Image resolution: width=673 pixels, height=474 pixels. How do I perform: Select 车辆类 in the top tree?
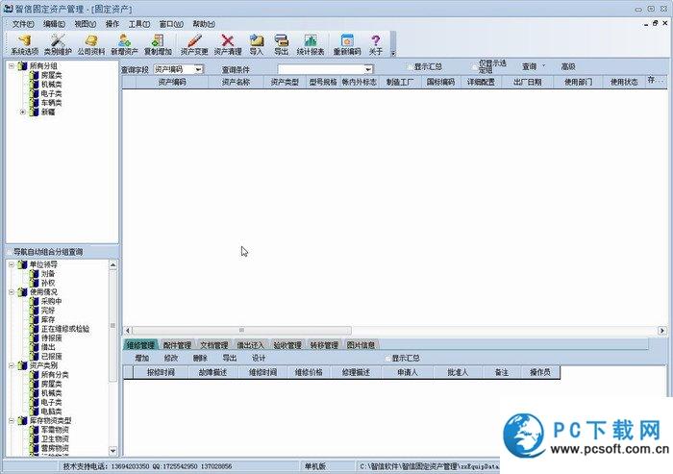pos(51,103)
